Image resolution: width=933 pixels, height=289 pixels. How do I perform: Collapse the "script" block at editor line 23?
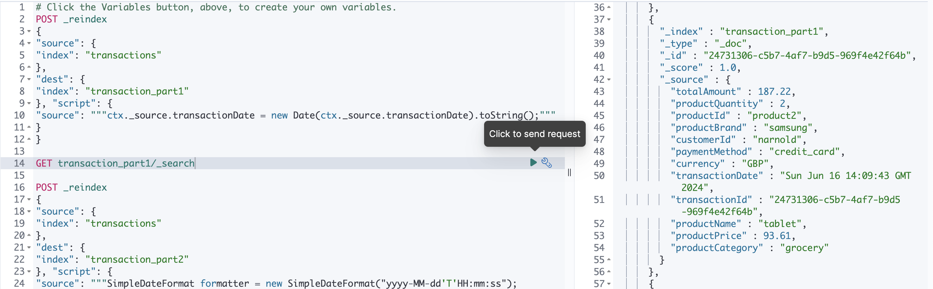(x=29, y=271)
